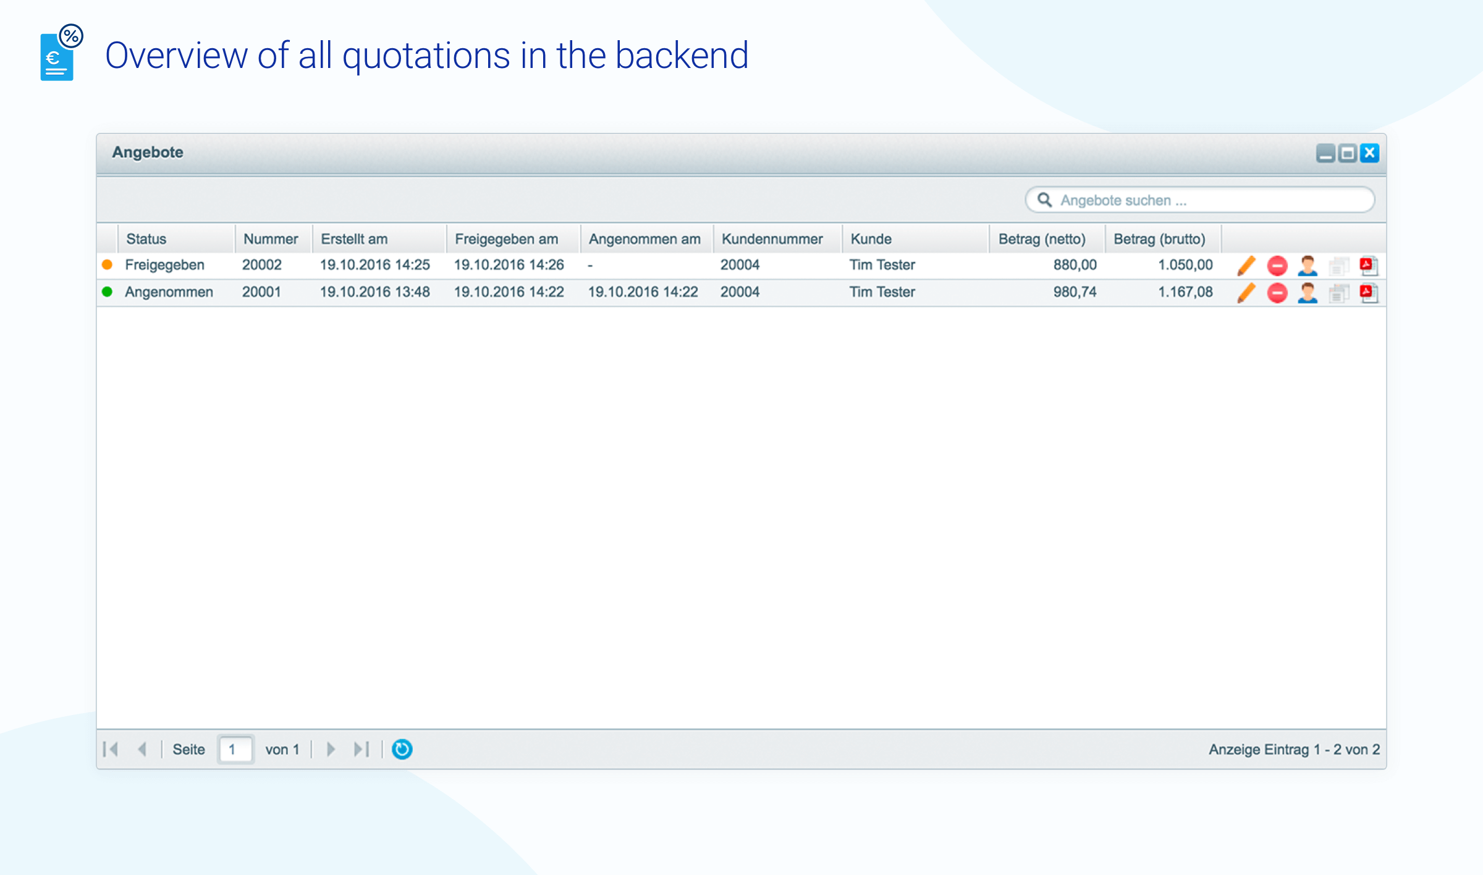Select the Angenommen status cell

coord(169,292)
